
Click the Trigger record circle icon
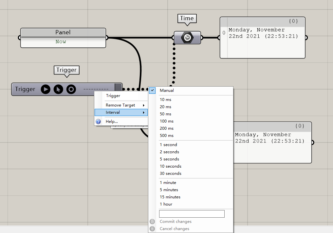point(71,89)
